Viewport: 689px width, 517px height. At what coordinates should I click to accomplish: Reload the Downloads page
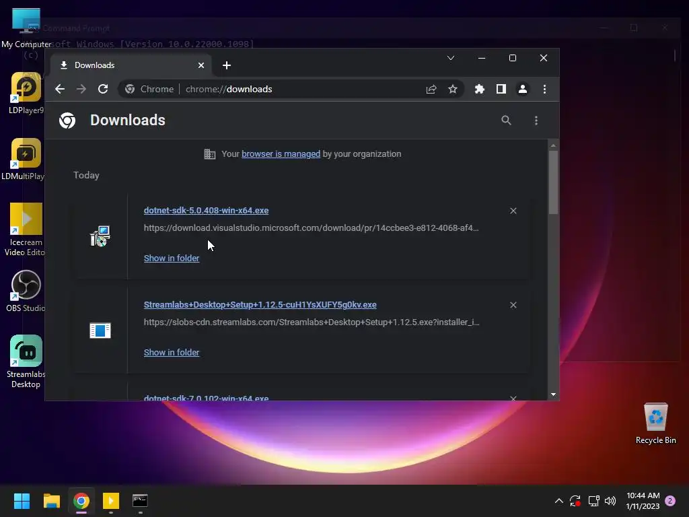coord(103,90)
